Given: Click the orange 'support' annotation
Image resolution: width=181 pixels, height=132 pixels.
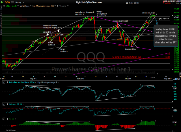Looking at the screenshot, I should [120, 39].
